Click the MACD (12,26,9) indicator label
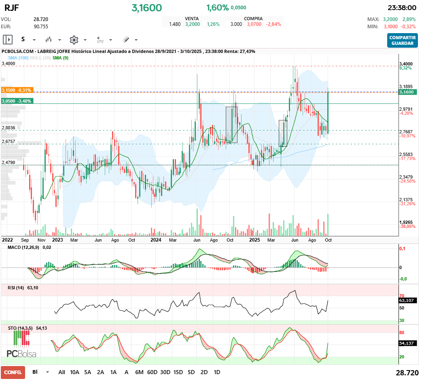Viewport: 424px width, 381px height. (x=24, y=247)
